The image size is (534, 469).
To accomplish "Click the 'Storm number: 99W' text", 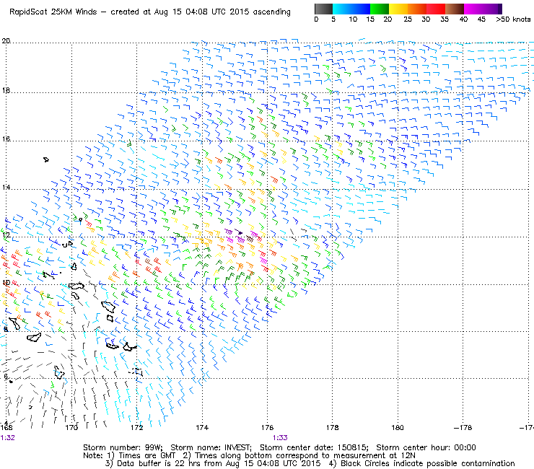I will coord(123,447).
